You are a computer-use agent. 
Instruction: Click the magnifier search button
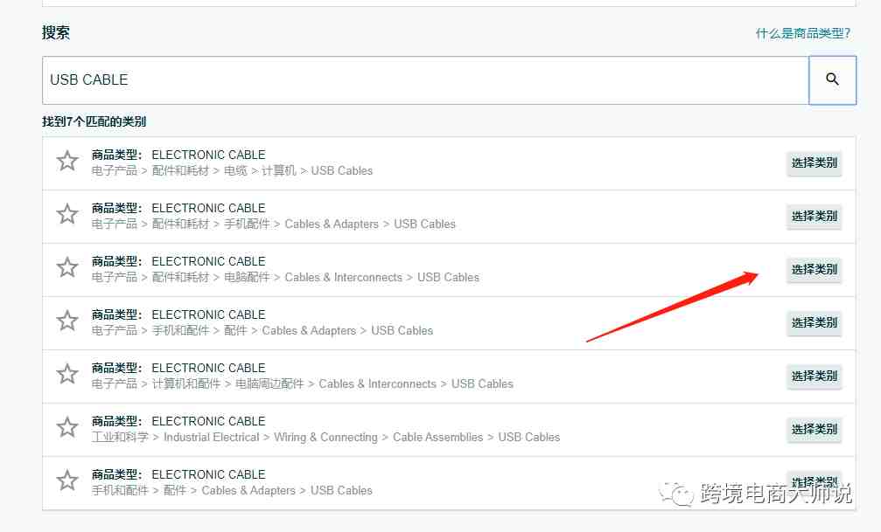tap(832, 79)
